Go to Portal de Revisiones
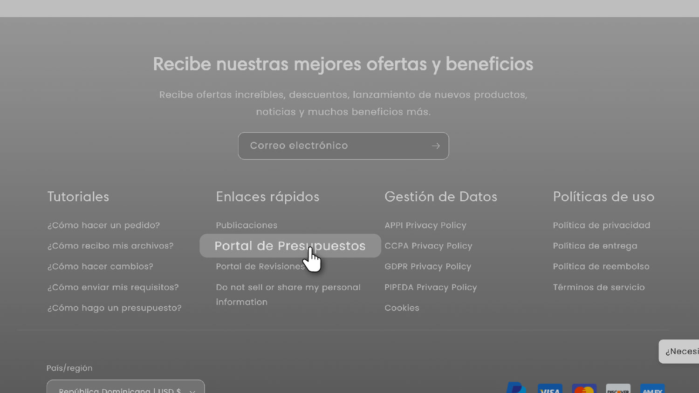The image size is (699, 393). click(260, 267)
